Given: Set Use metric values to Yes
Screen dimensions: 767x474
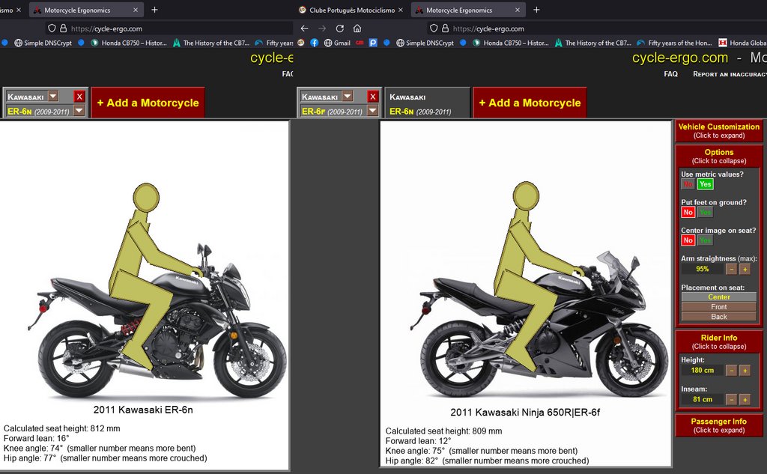Looking at the screenshot, I should pos(705,184).
